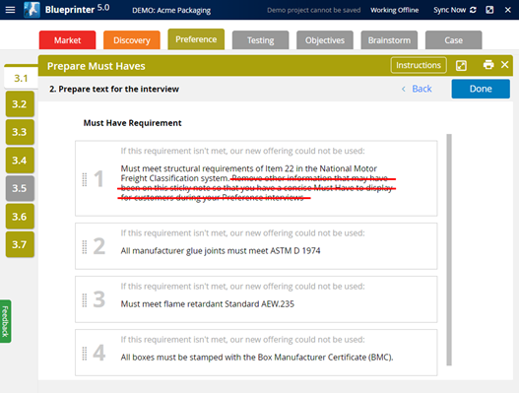Screen dimensions: 519x393
Task: Open the Market tab
Action: [68, 40]
